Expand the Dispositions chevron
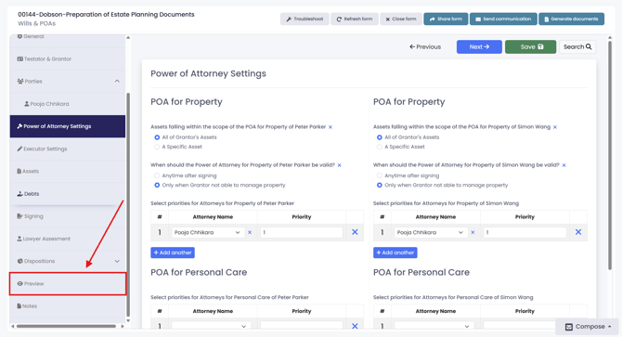 117,261
